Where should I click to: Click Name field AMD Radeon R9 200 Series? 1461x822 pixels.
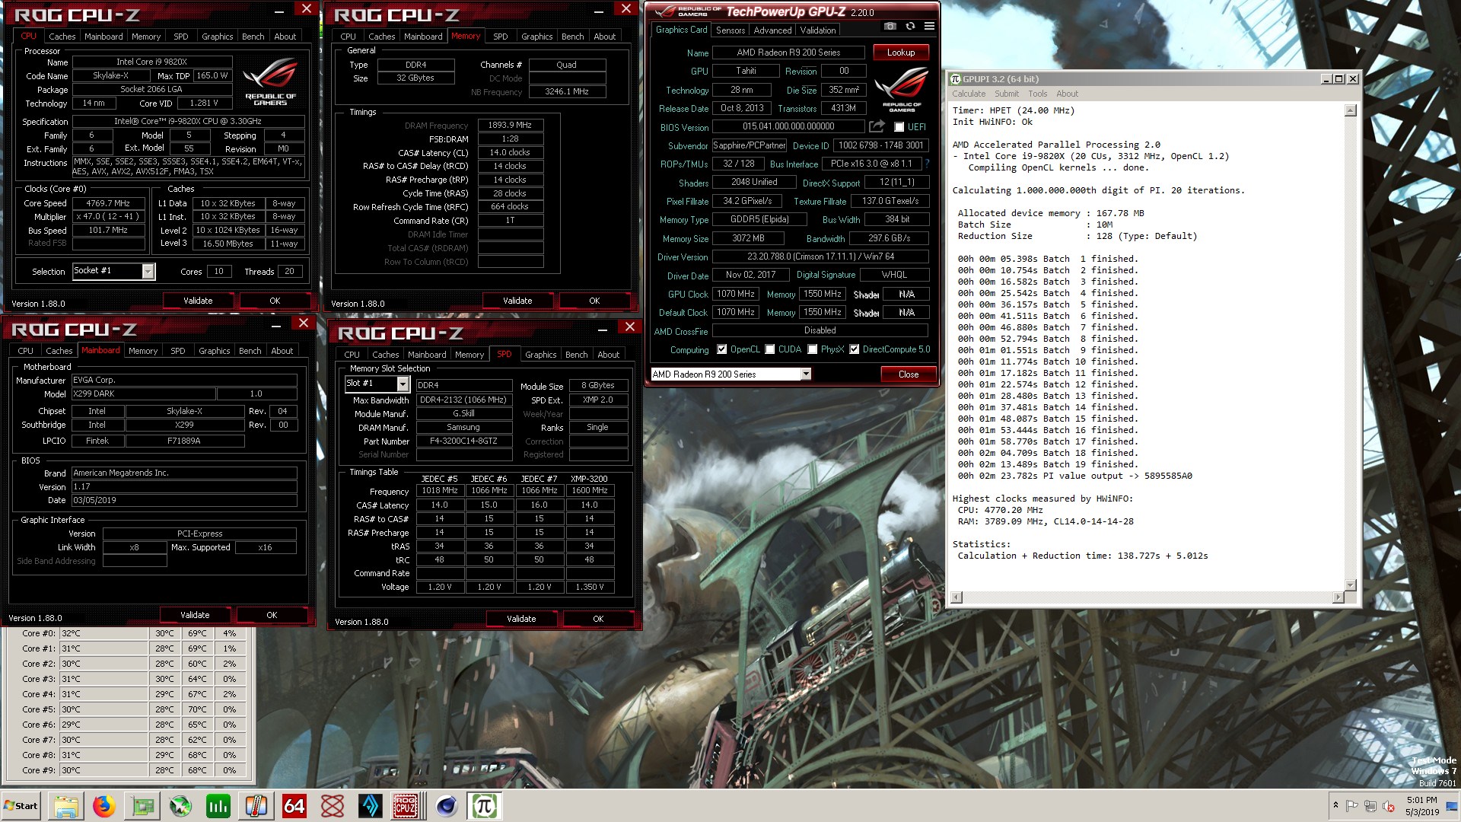(x=788, y=53)
